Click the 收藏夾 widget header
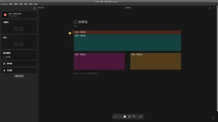The image size is (218, 122). coord(6,22)
